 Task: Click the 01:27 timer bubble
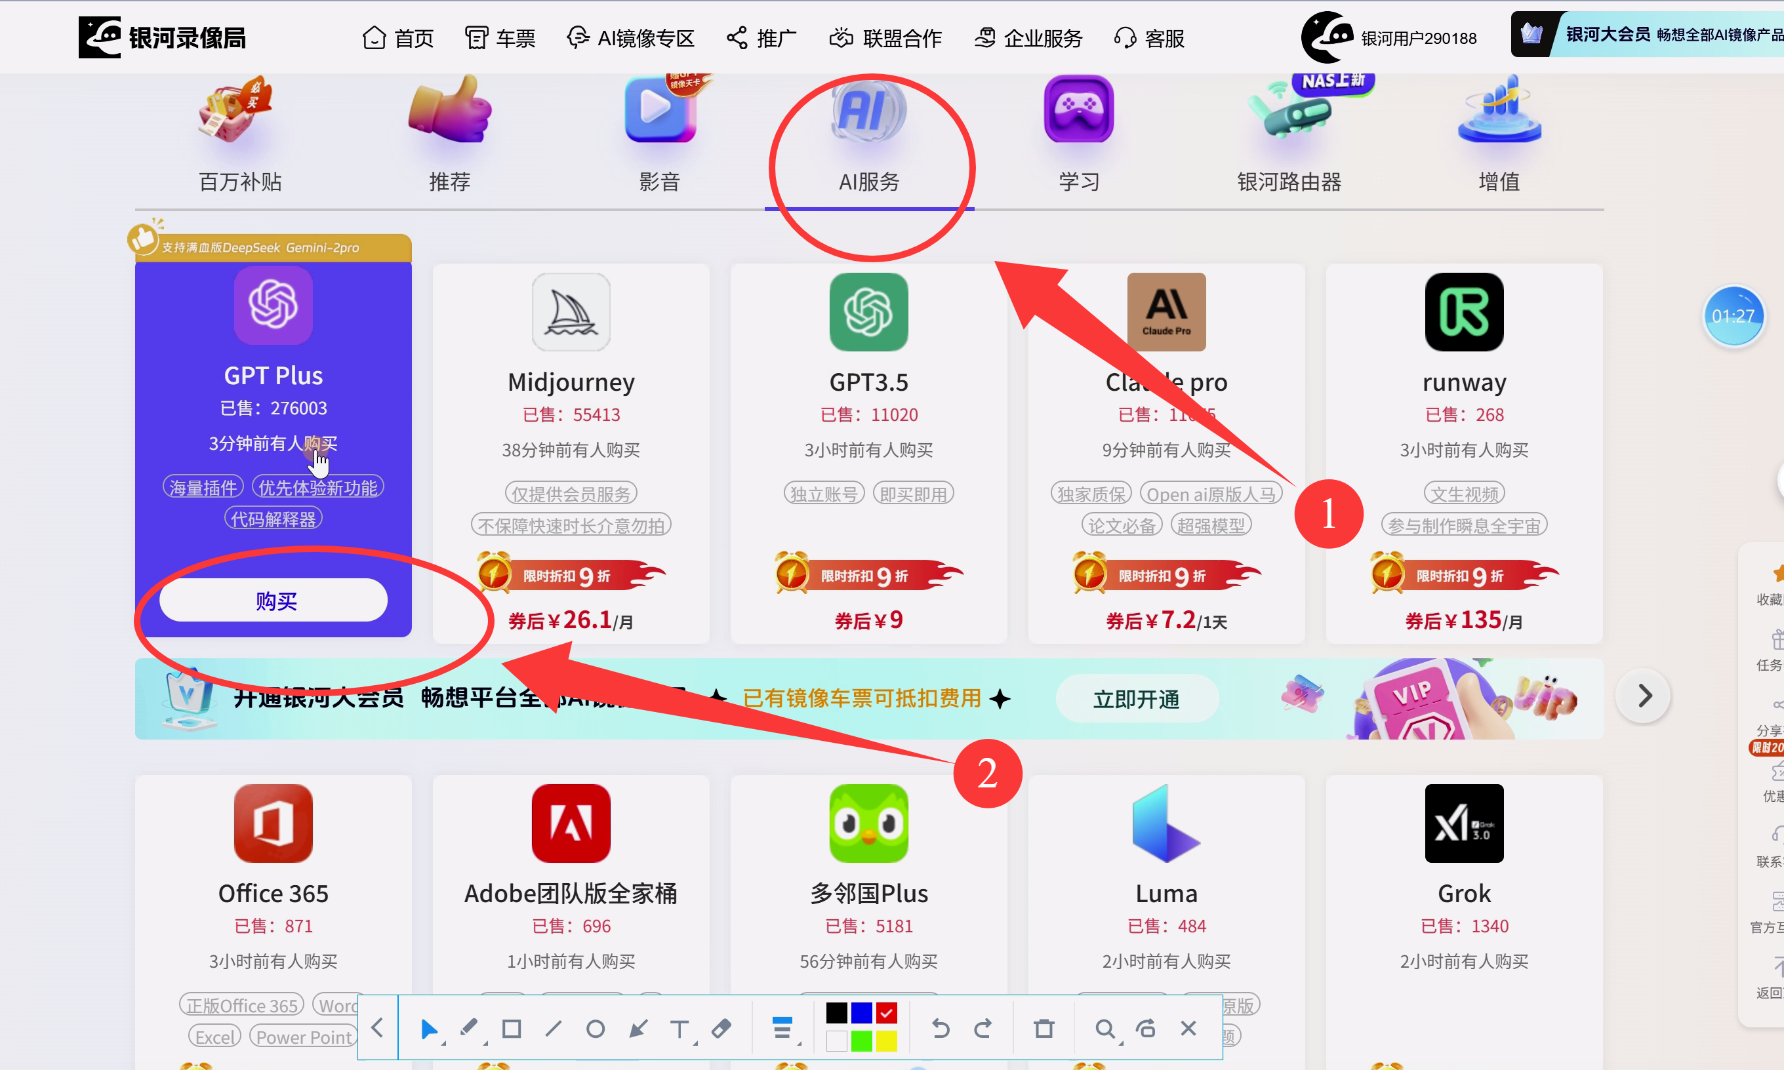click(1733, 316)
